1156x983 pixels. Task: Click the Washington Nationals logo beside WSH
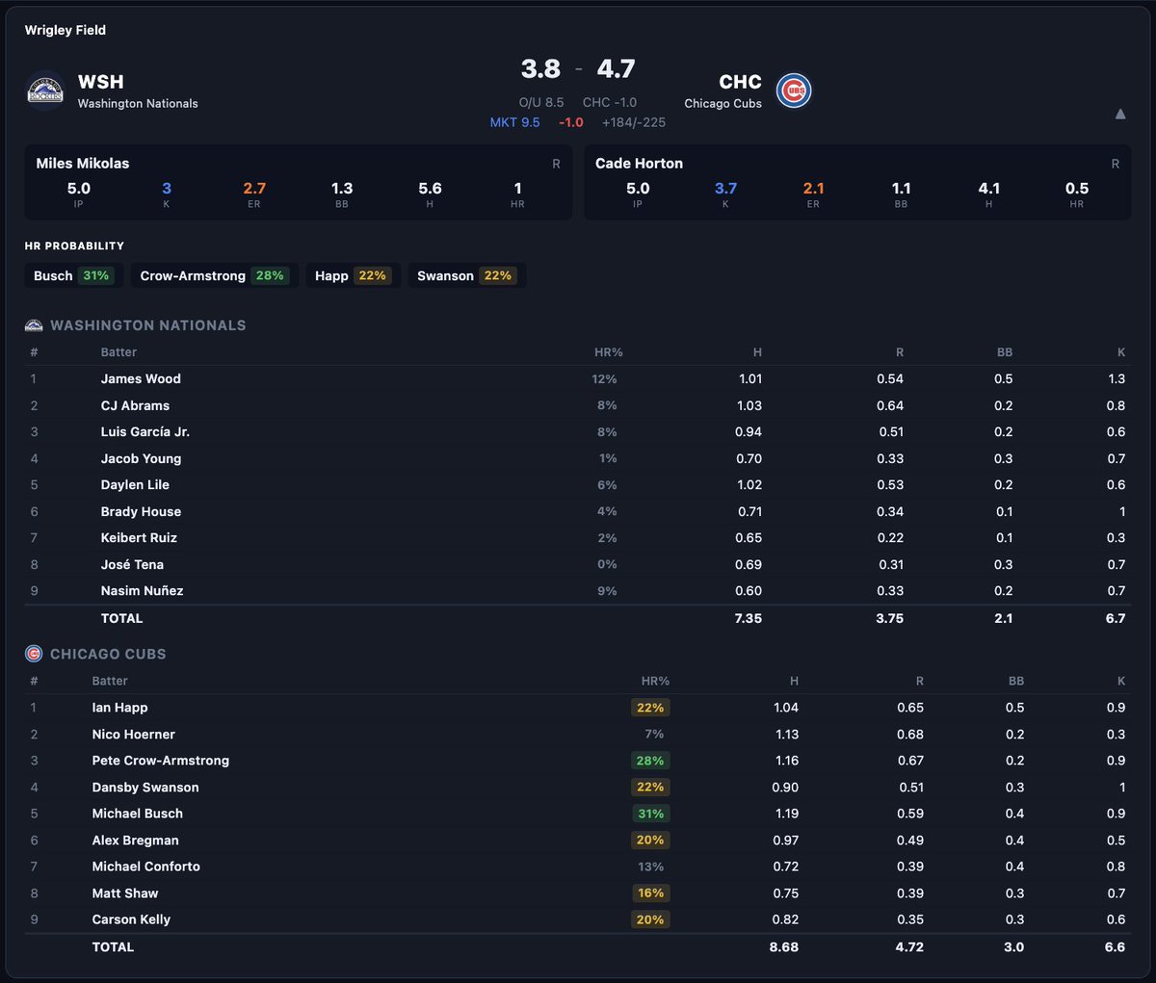pyautogui.click(x=44, y=91)
